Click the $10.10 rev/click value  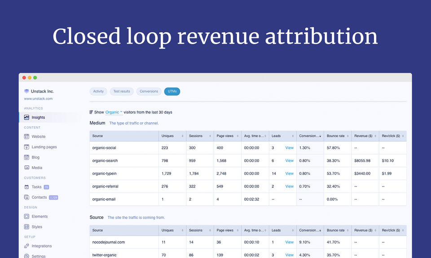(x=388, y=160)
